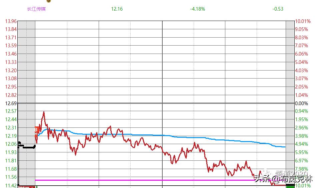
Task: Click the 5.95% percentage axis label
Action: click(x=301, y=152)
